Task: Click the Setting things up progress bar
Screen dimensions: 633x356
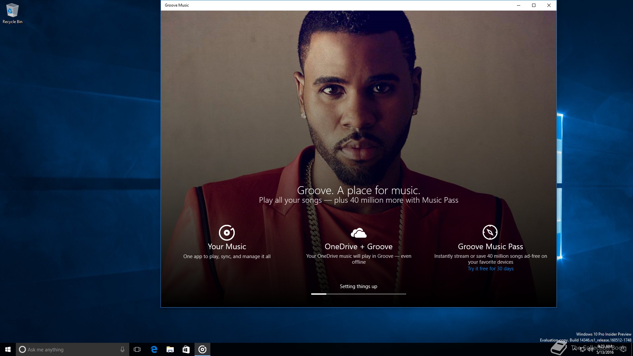Action: click(x=359, y=294)
